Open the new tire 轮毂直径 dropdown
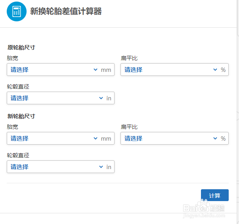This screenshot has width=239, height=224. pyautogui.click(x=61, y=167)
